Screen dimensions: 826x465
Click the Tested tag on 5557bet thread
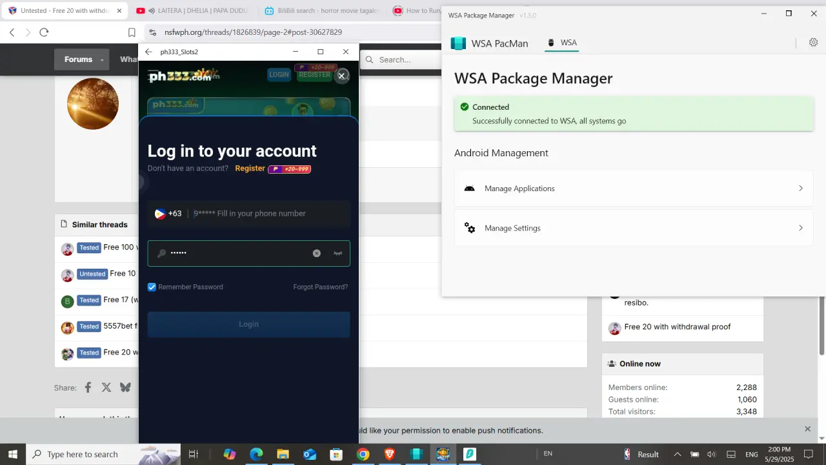click(x=89, y=327)
